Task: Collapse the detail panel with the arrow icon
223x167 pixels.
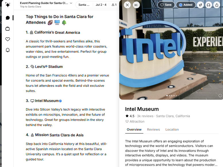Action: click(x=136, y=5)
